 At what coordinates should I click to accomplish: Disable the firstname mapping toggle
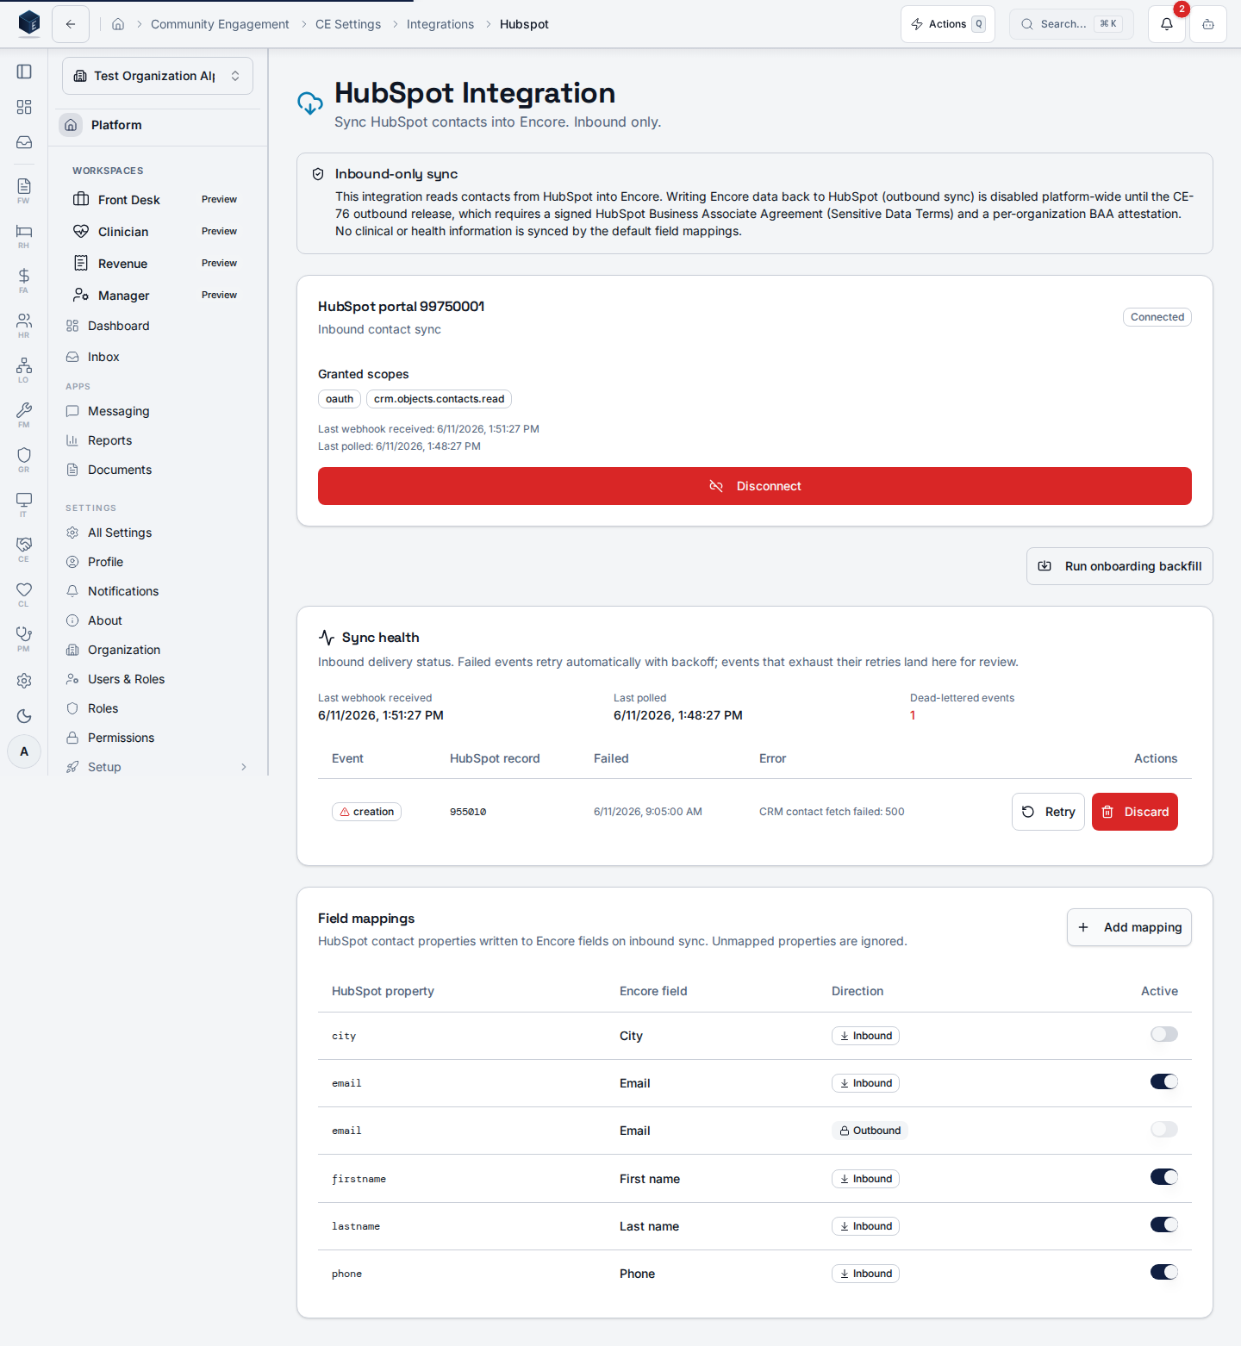(1163, 1177)
